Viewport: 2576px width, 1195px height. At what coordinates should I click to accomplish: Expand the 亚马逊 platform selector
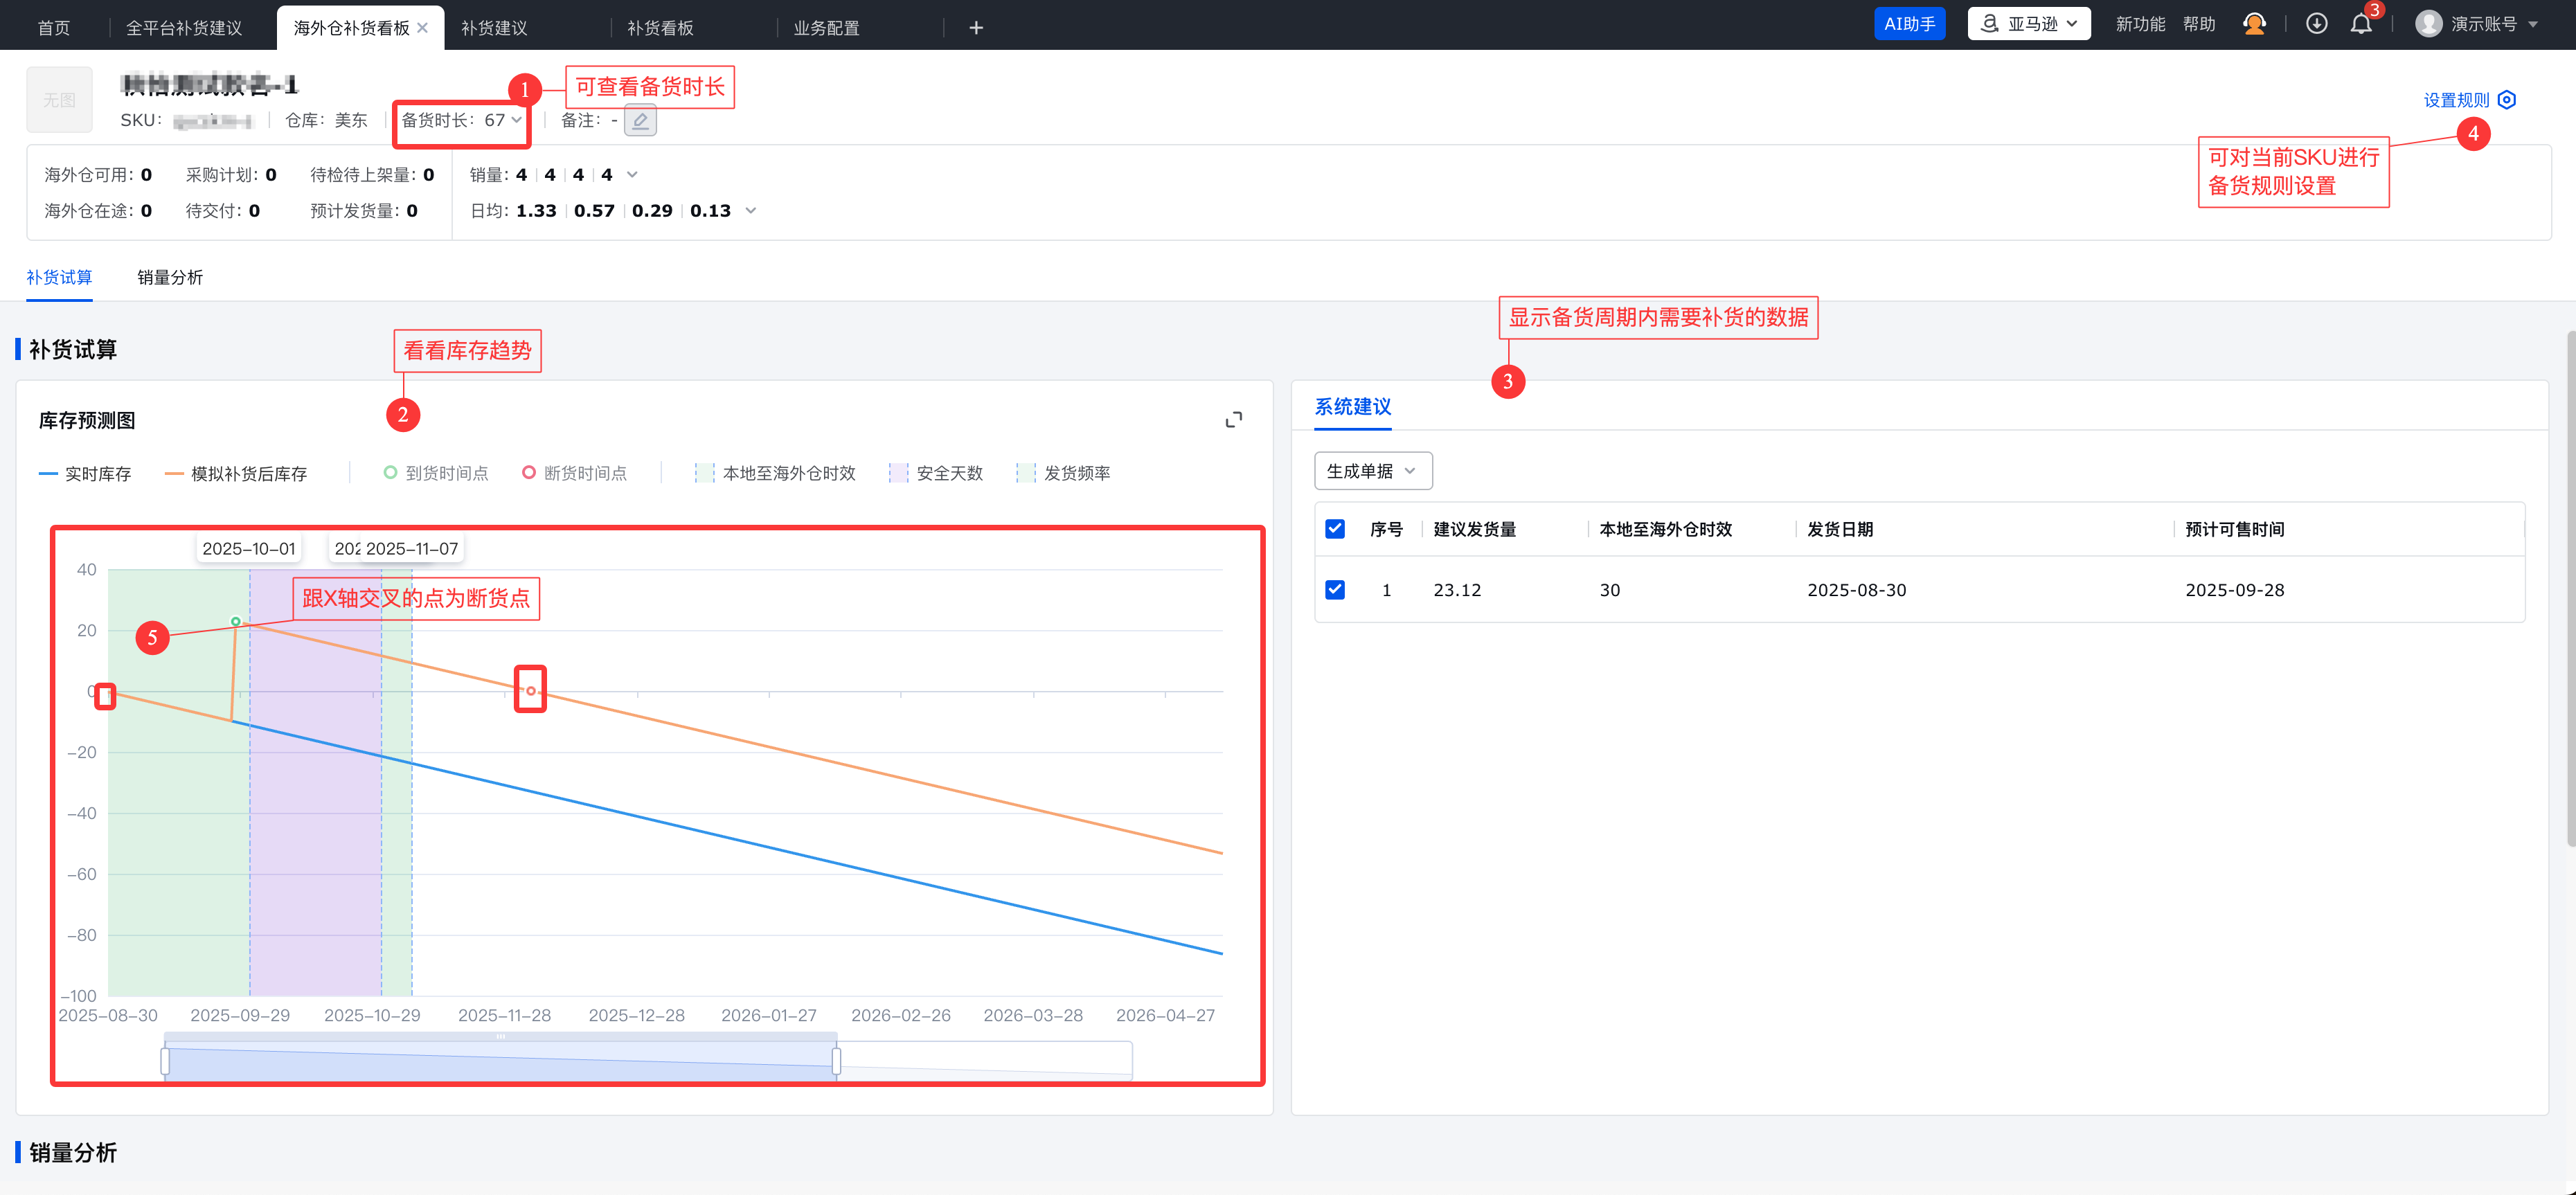2028,24
